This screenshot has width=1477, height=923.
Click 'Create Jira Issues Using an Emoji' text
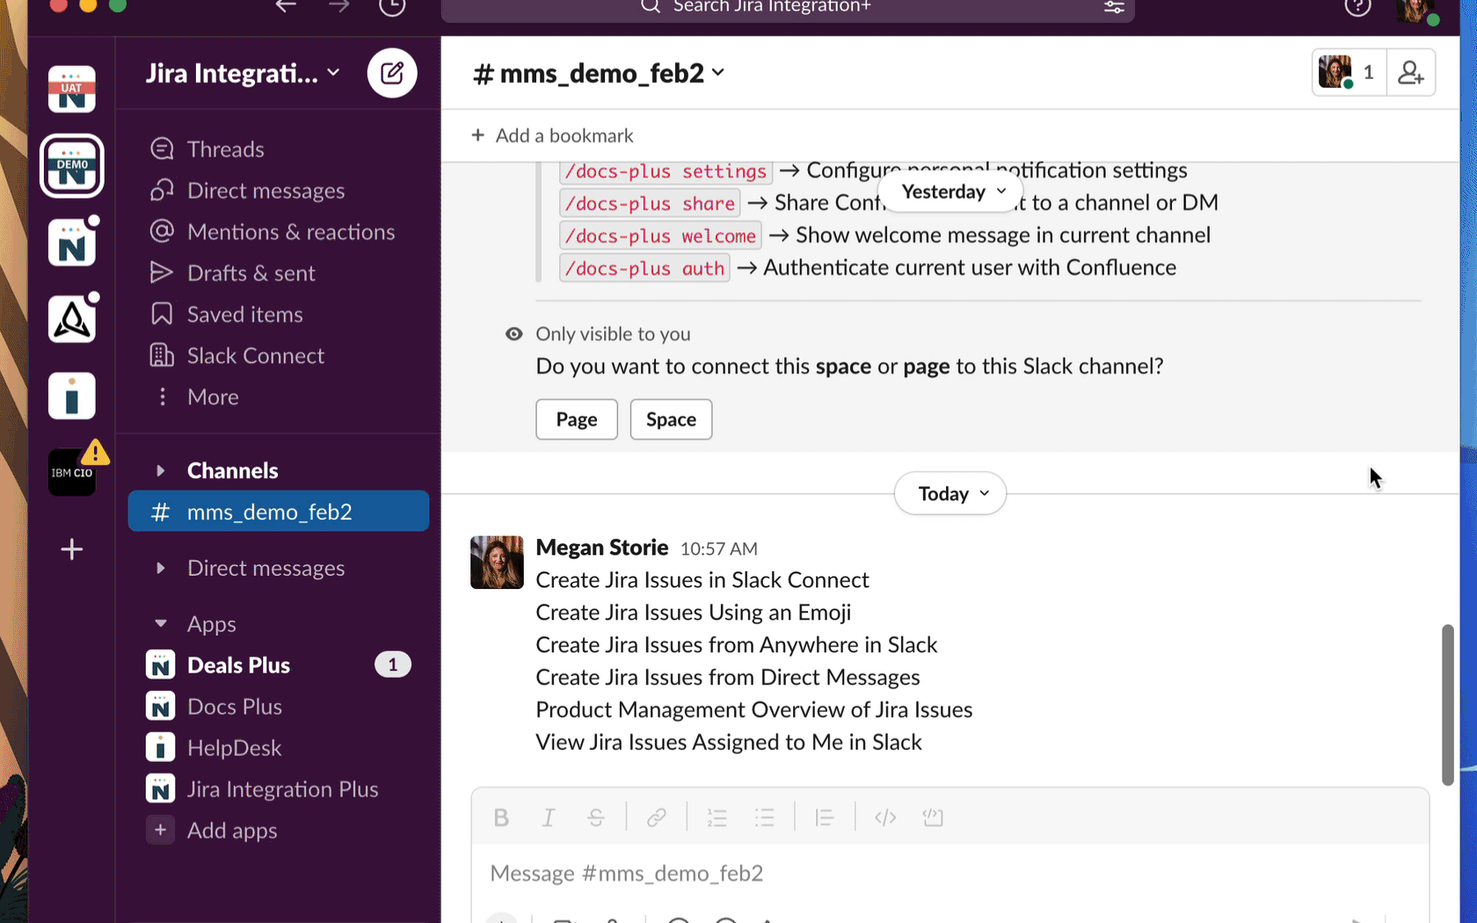[694, 613]
